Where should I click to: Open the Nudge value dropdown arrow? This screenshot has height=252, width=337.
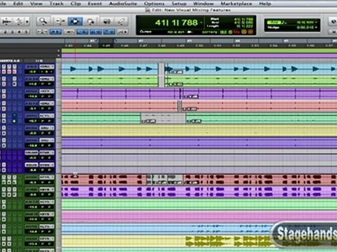coord(316,27)
